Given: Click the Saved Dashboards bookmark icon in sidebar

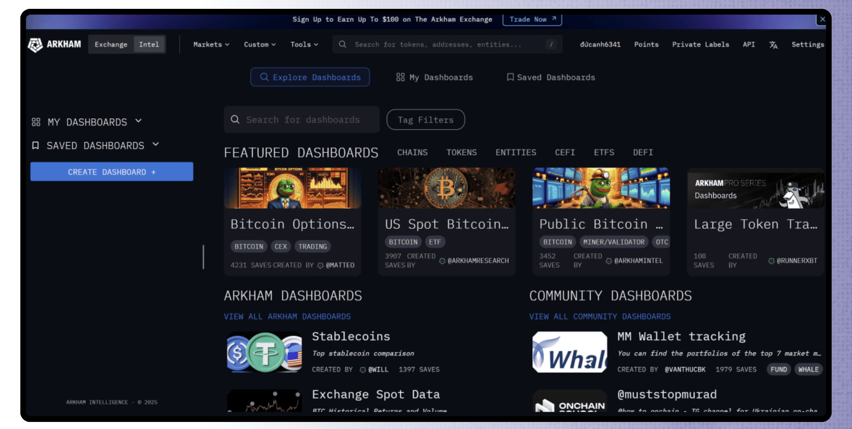Looking at the screenshot, I should coord(35,145).
